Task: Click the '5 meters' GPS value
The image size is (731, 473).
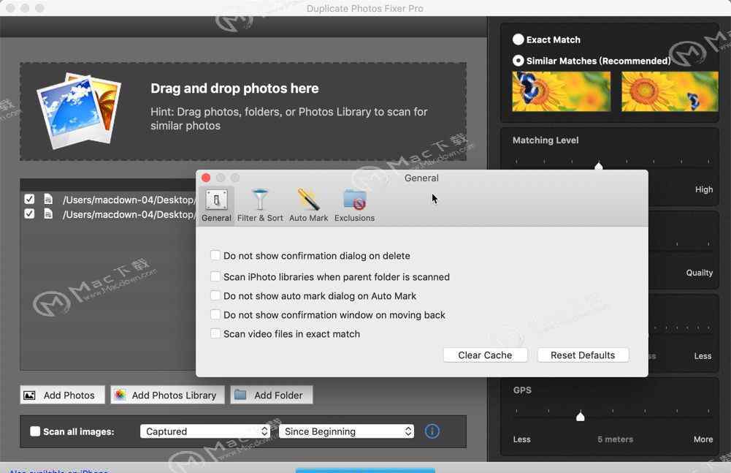Action: (x=616, y=439)
